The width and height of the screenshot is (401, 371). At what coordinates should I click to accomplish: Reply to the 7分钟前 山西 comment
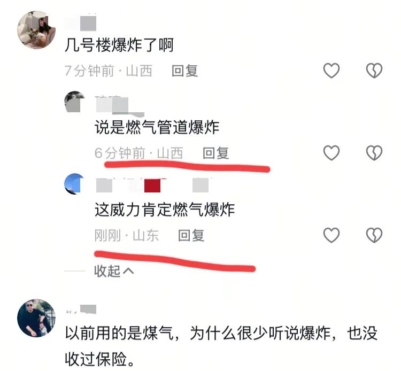[x=184, y=71]
